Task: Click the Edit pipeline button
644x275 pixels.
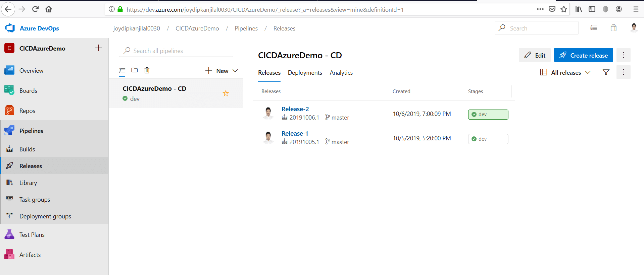Action: click(535, 55)
